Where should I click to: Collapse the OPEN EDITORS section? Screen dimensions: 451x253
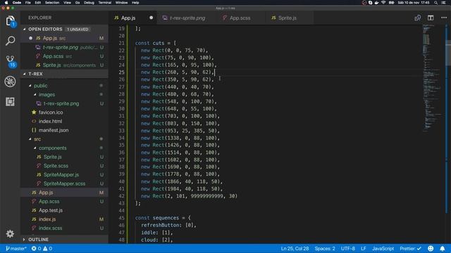(x=25, y=30)
